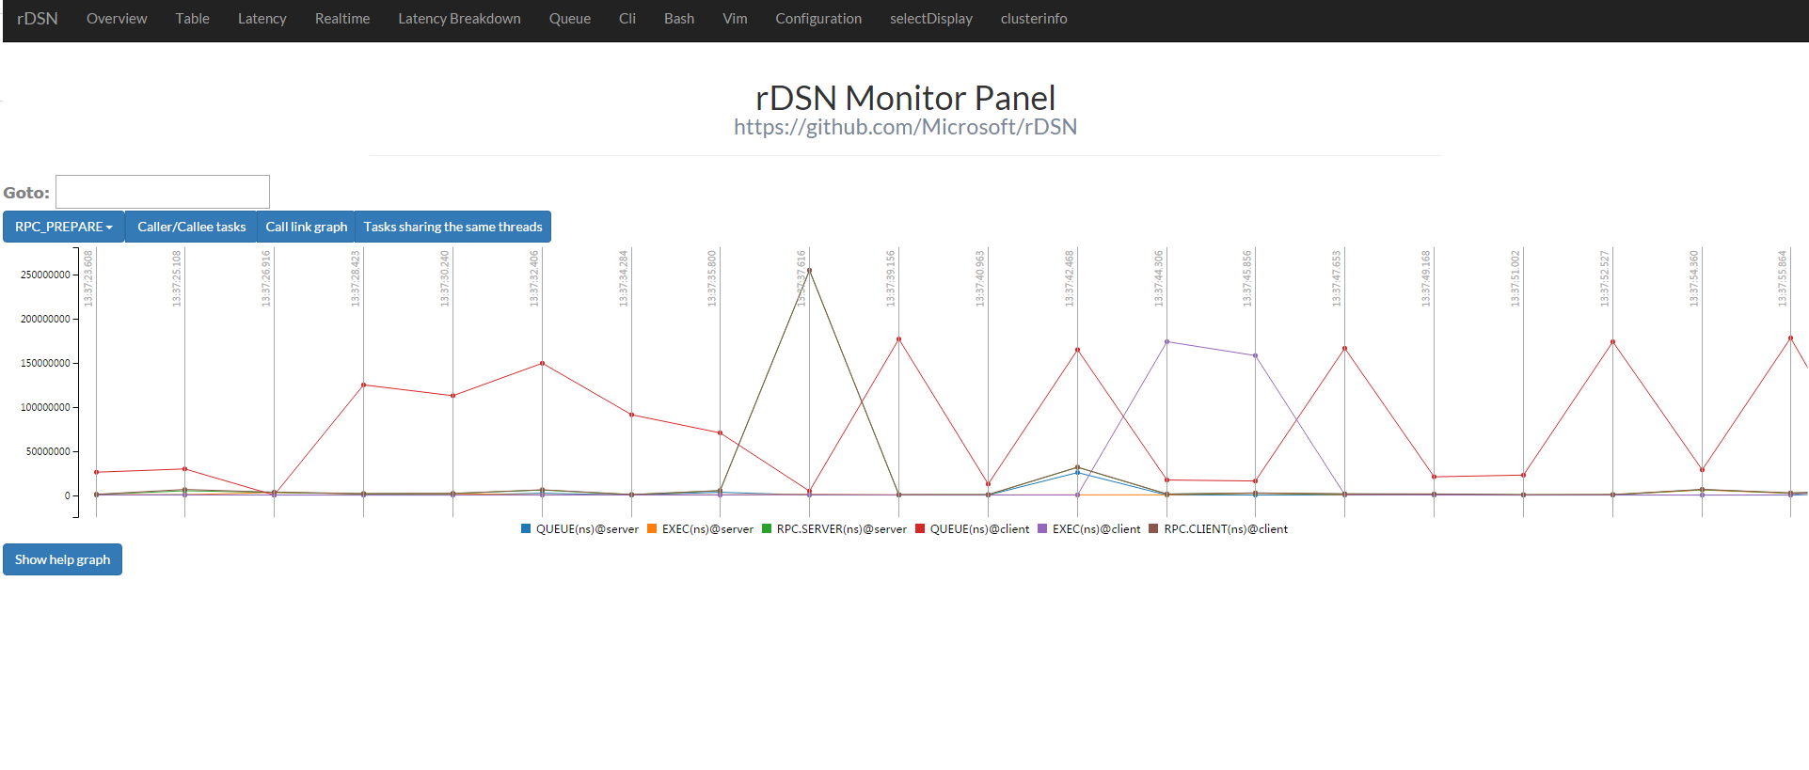Click the red data point at 13:37:47.653

[x=1344, y=348]
